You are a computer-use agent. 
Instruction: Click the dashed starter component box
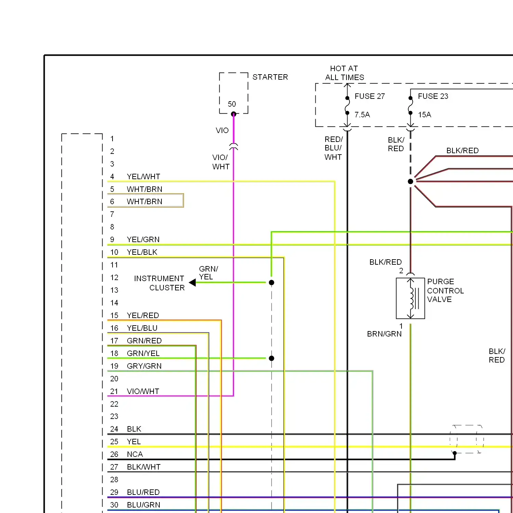[x=234, y=93]
